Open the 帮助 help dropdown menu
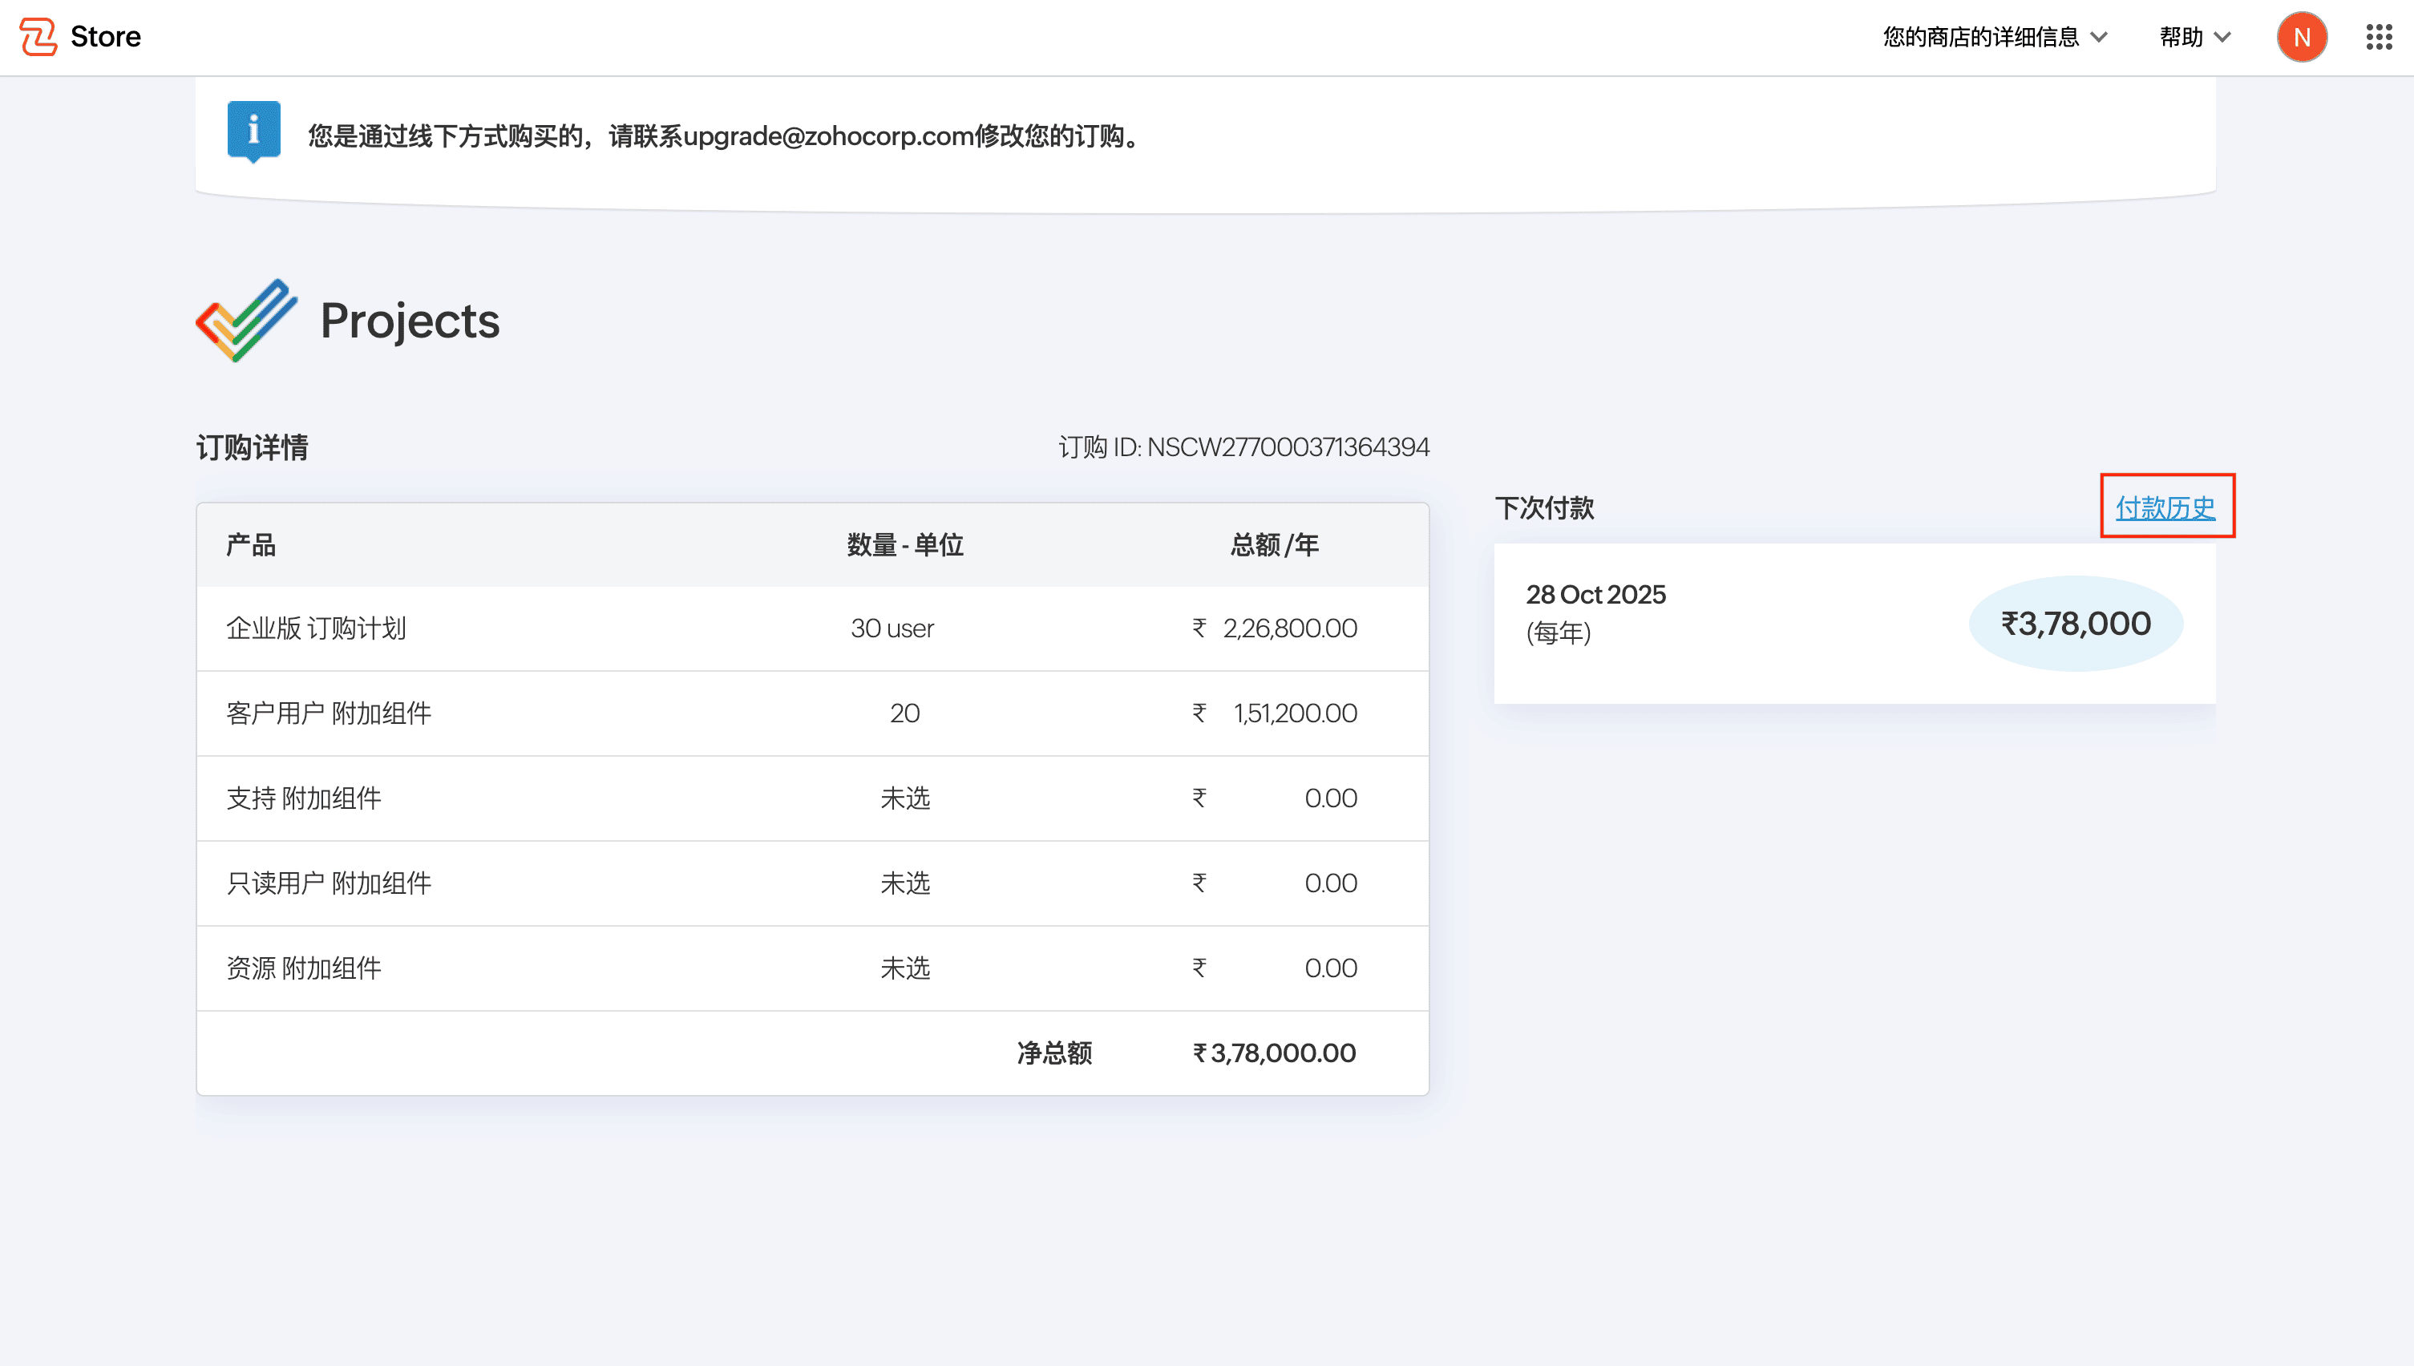Viewport: 2414px width, 1366px height. (2181, 37)
